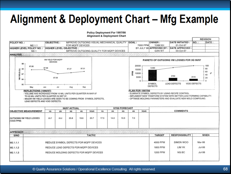
Task: Click the tallest Pareto bar labeled 14486
Action: click(x=153, y=75)
